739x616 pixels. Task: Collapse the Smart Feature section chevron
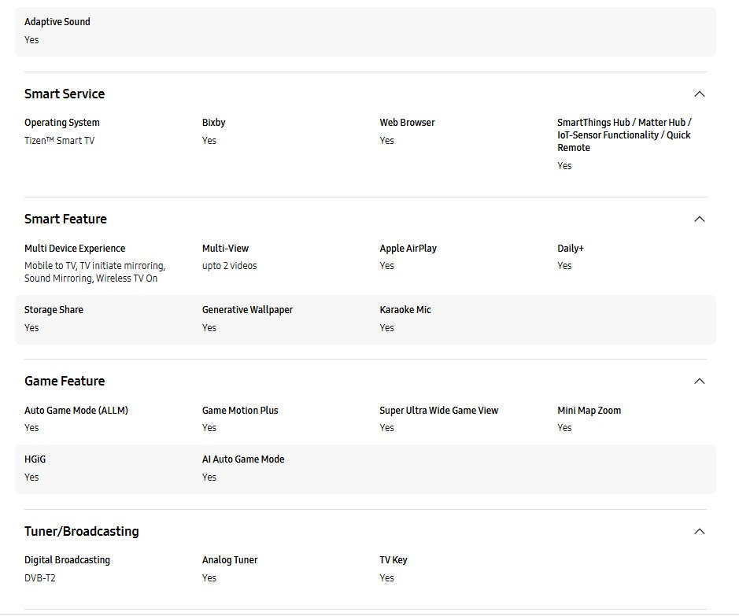click(x=699, y=219)
